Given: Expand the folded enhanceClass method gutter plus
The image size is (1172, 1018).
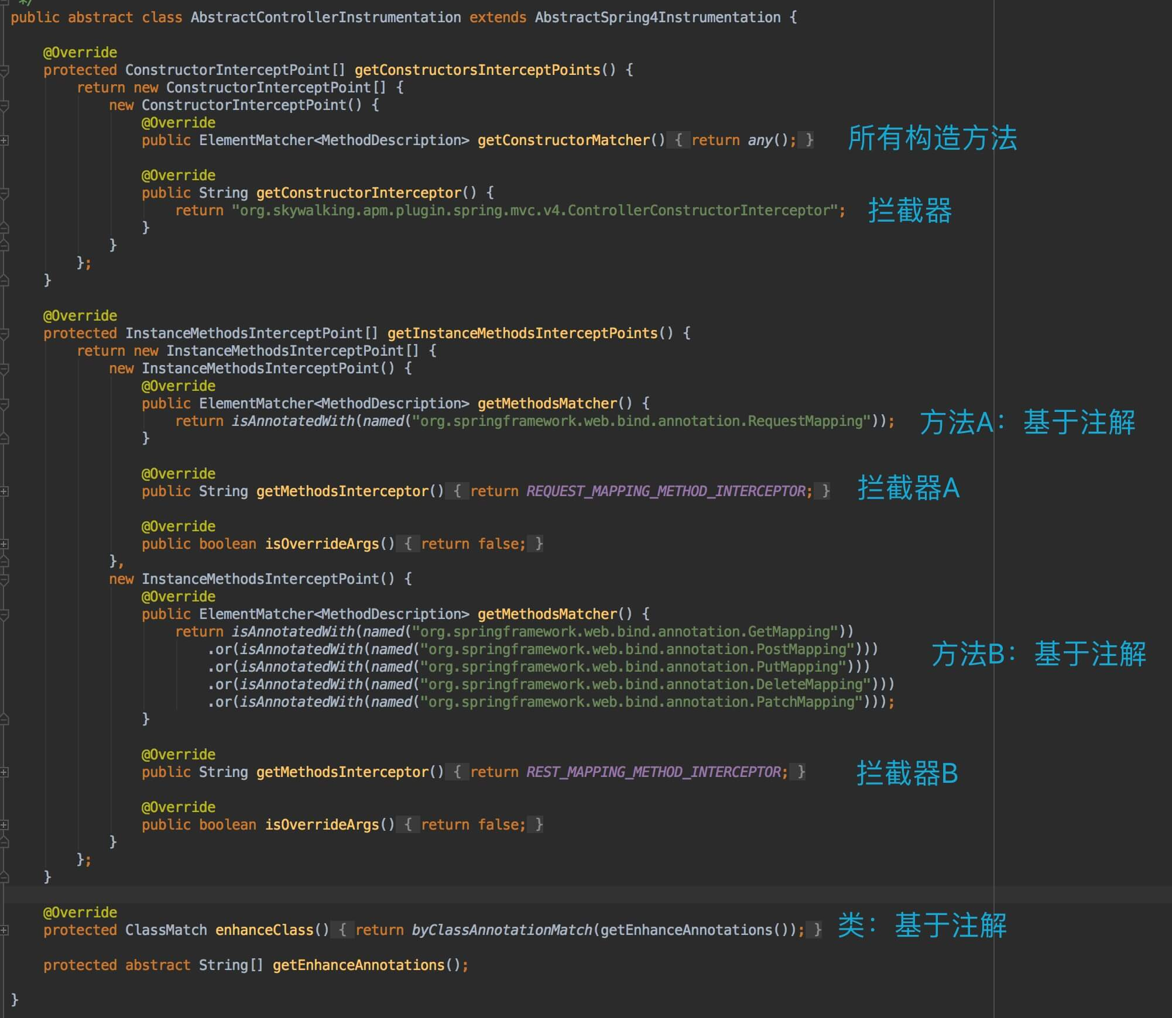Looking at the screenshot, I should pos(4,930).
